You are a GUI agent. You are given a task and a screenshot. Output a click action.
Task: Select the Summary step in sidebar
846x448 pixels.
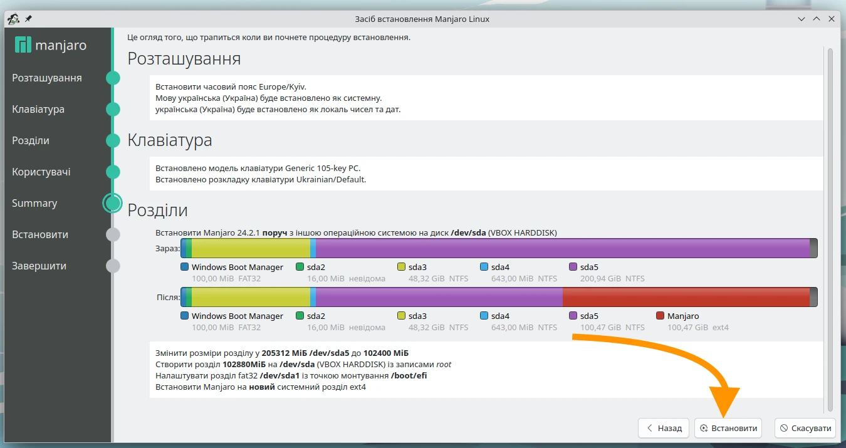34,204
